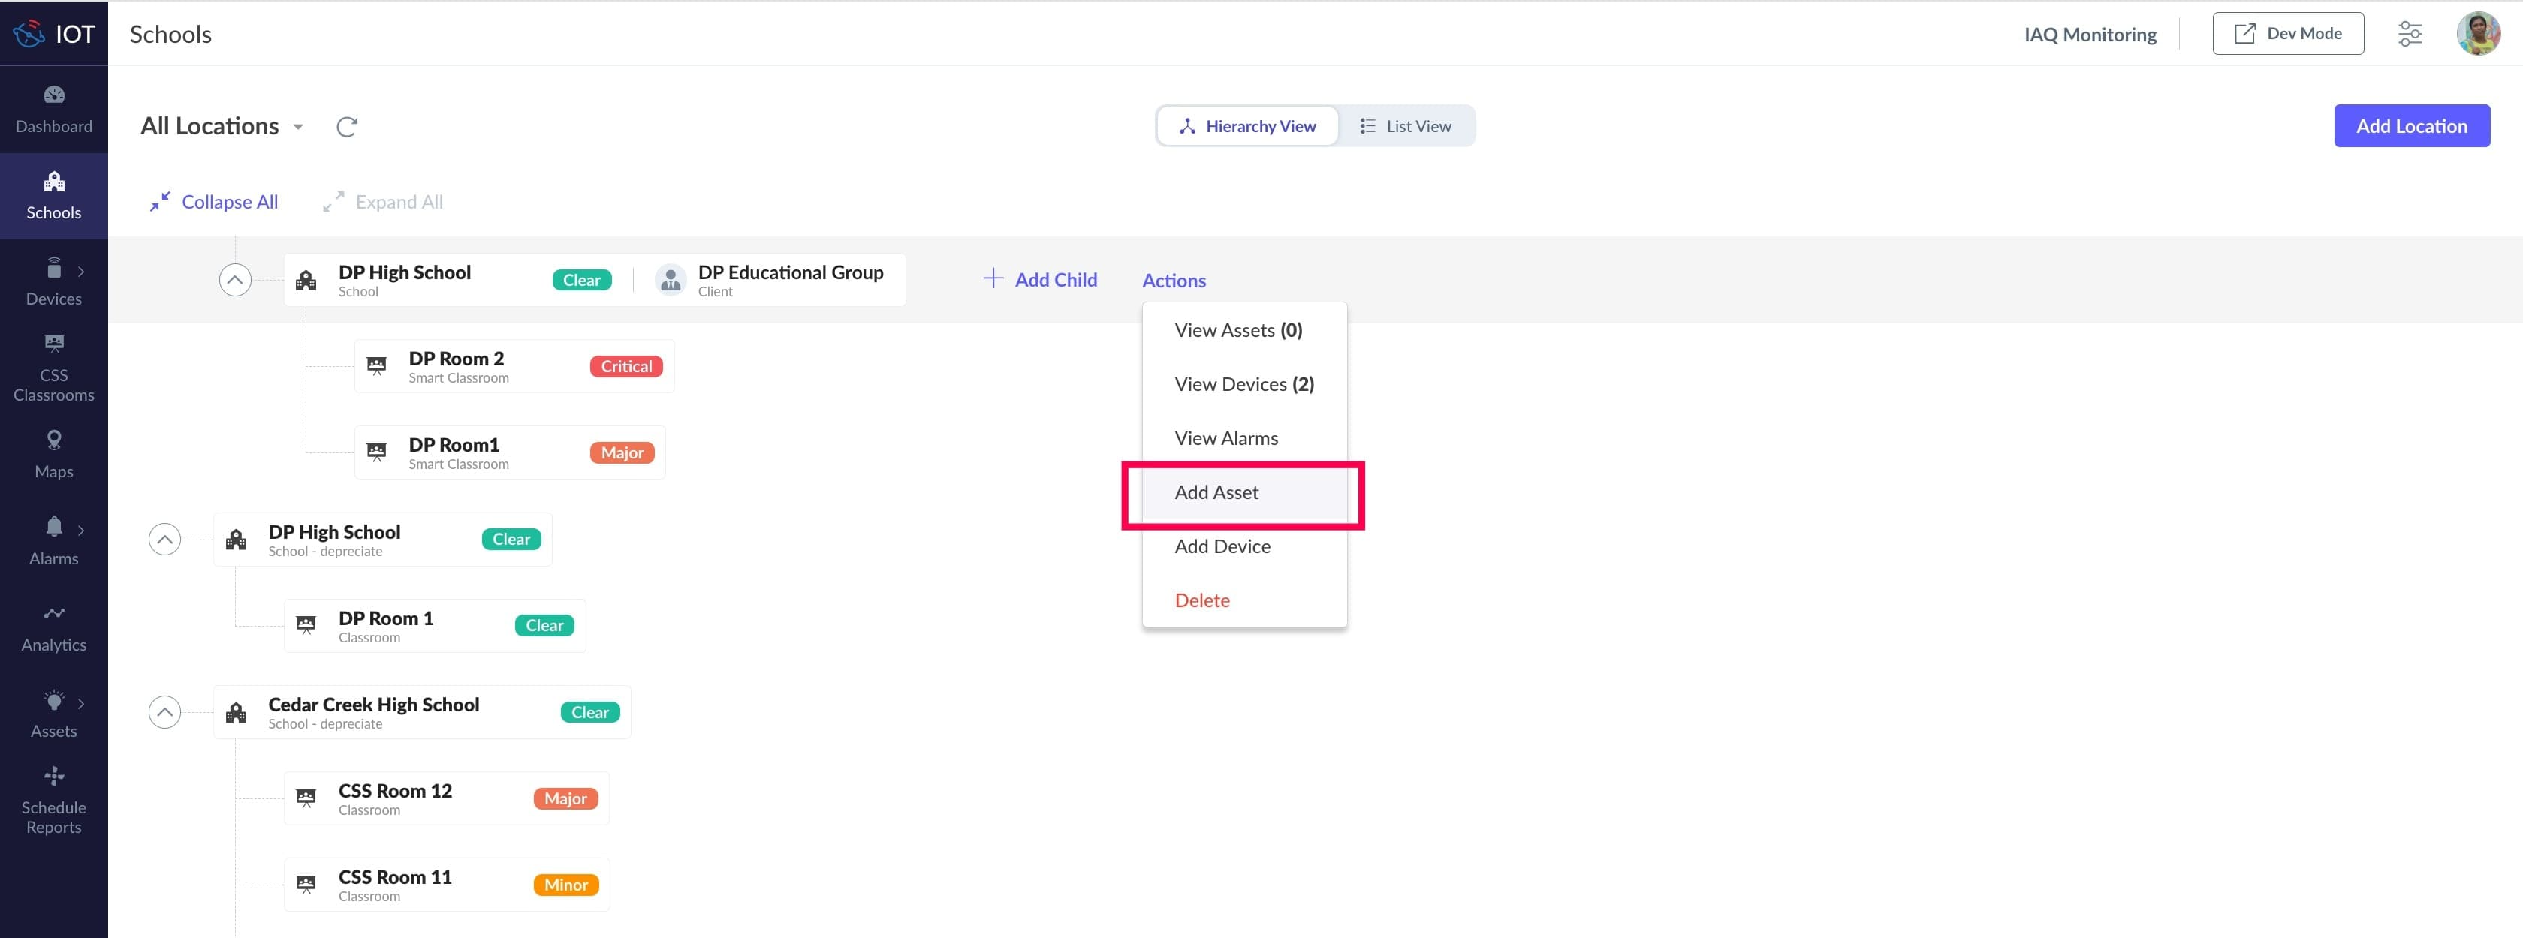The width and height of the screenshot is (2523, 938).
Task: Open Devices section in sidebar
Action: pyautogui.click(x=54, y=282)
